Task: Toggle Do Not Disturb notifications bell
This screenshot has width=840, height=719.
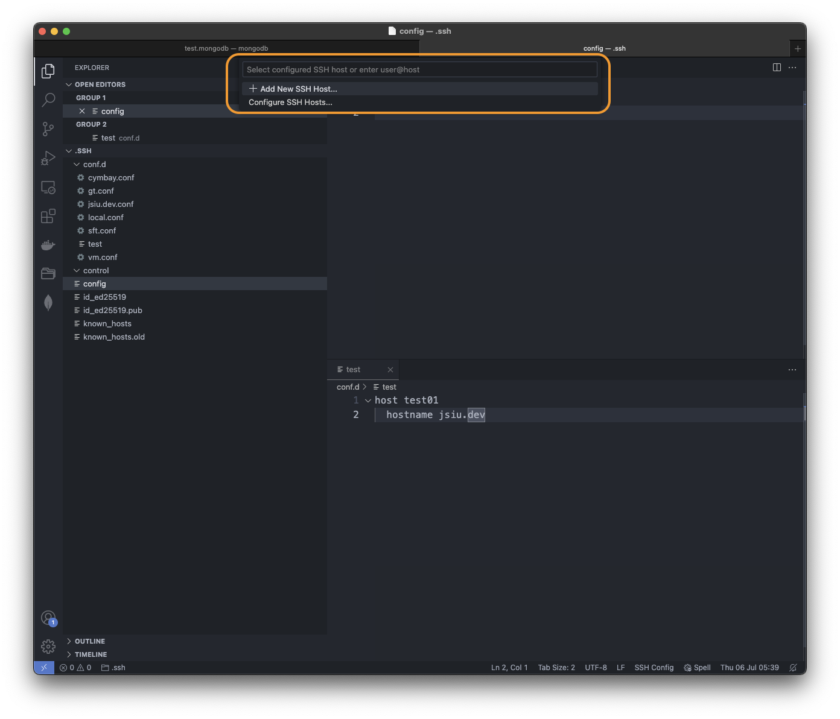Action: 793,667
